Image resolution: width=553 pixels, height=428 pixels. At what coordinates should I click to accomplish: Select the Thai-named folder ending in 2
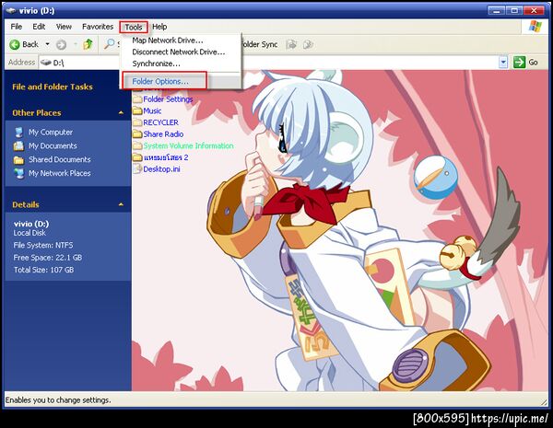pos(160,157)
